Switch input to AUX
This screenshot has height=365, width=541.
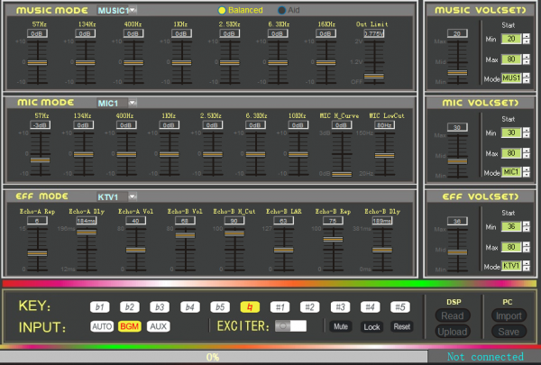[x=158, y=325]
